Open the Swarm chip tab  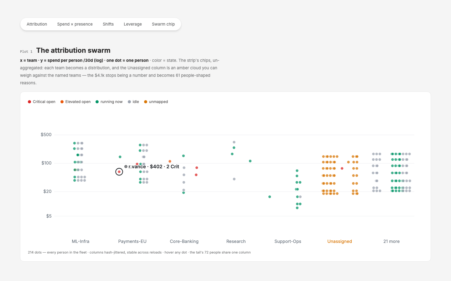point(163,24)
